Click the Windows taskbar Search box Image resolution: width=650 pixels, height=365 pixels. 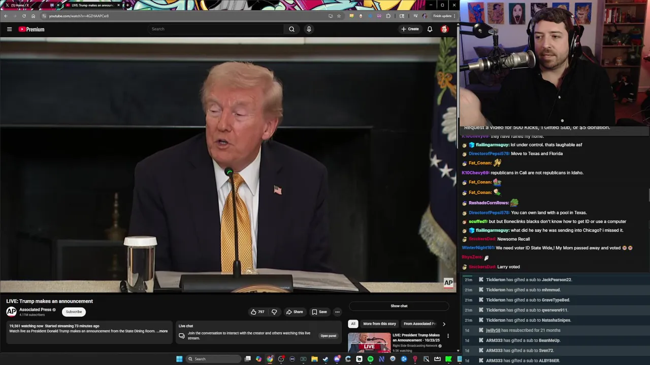213,359
